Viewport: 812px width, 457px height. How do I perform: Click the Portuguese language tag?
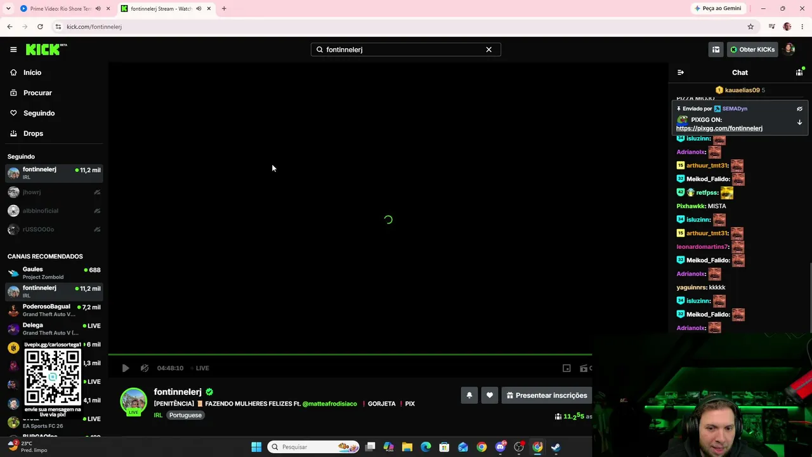[185, 415]
